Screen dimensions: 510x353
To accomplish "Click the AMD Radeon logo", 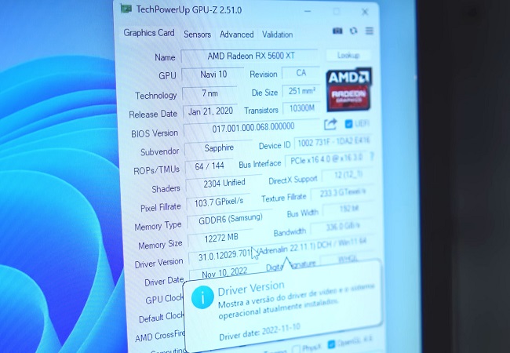I will pyautogui.click(x=349, y=89).
